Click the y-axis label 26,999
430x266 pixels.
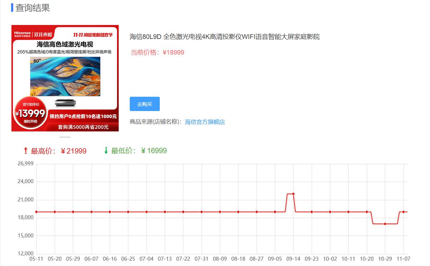(x=25, y=164)
